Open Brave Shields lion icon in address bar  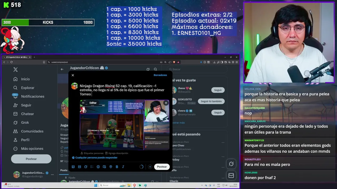point(174,62)
